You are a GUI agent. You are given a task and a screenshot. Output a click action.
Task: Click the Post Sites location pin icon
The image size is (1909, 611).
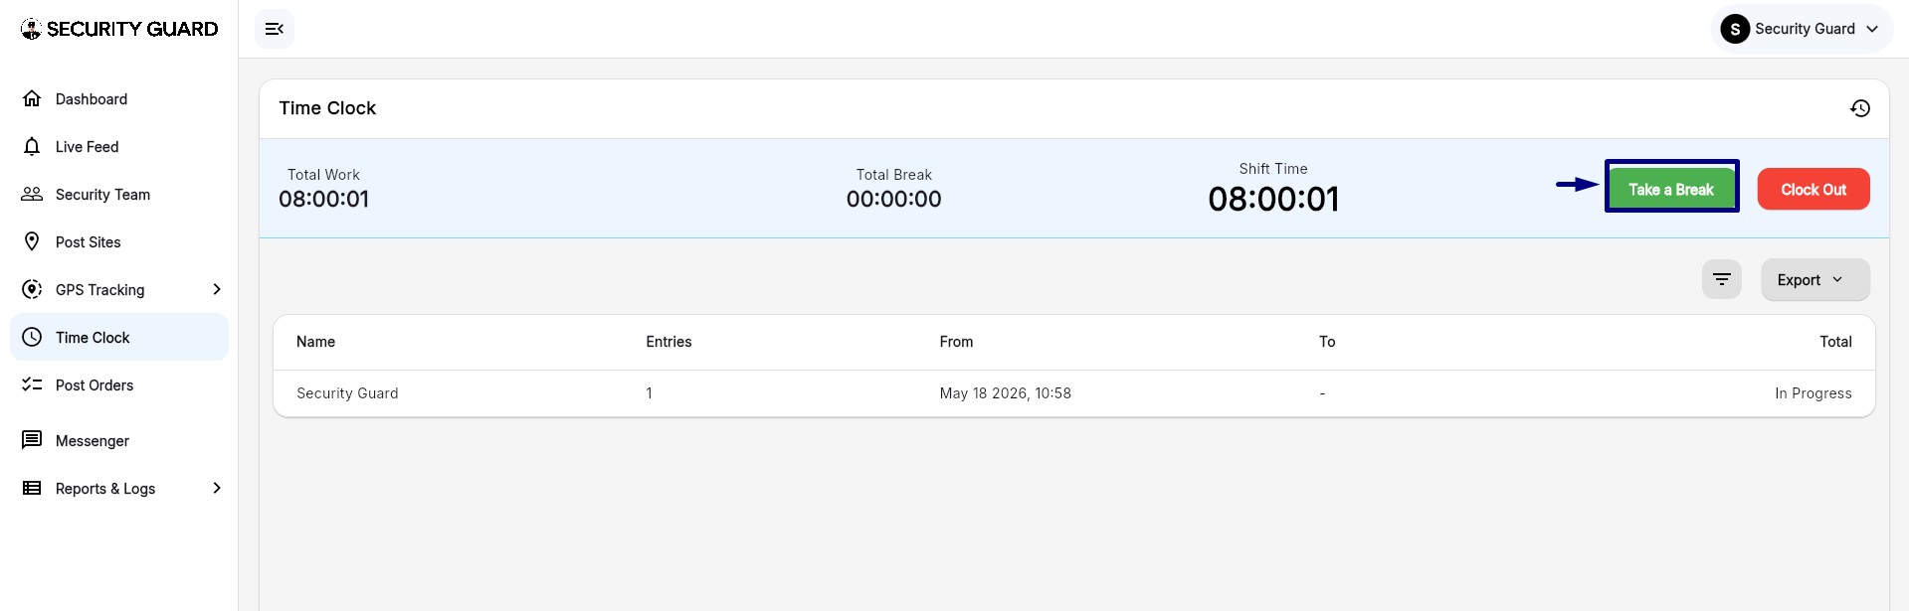point(32,241)
